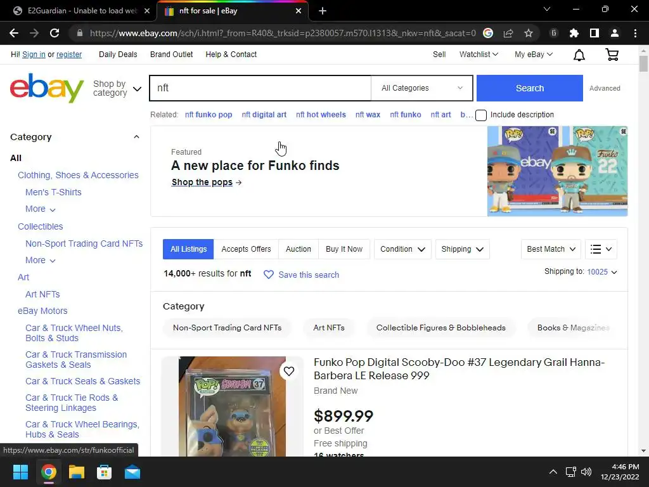Open the Google icon in the address bar
Screen dimensions: 649x487
click(488, 33)
